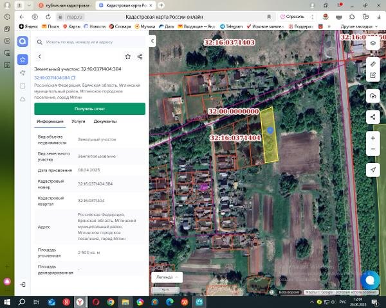Zoom in the map with plus
386x308 pixels.
[372, 138]
